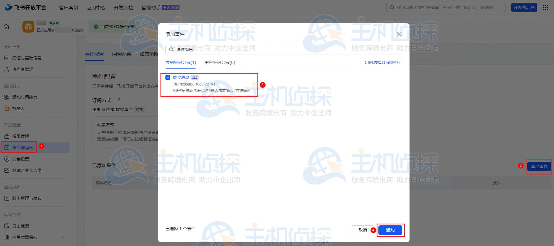The height and width of the screenshot is (246, 554).
Task: Click the 事件名称 column header
Action: (x=104, y=183)
